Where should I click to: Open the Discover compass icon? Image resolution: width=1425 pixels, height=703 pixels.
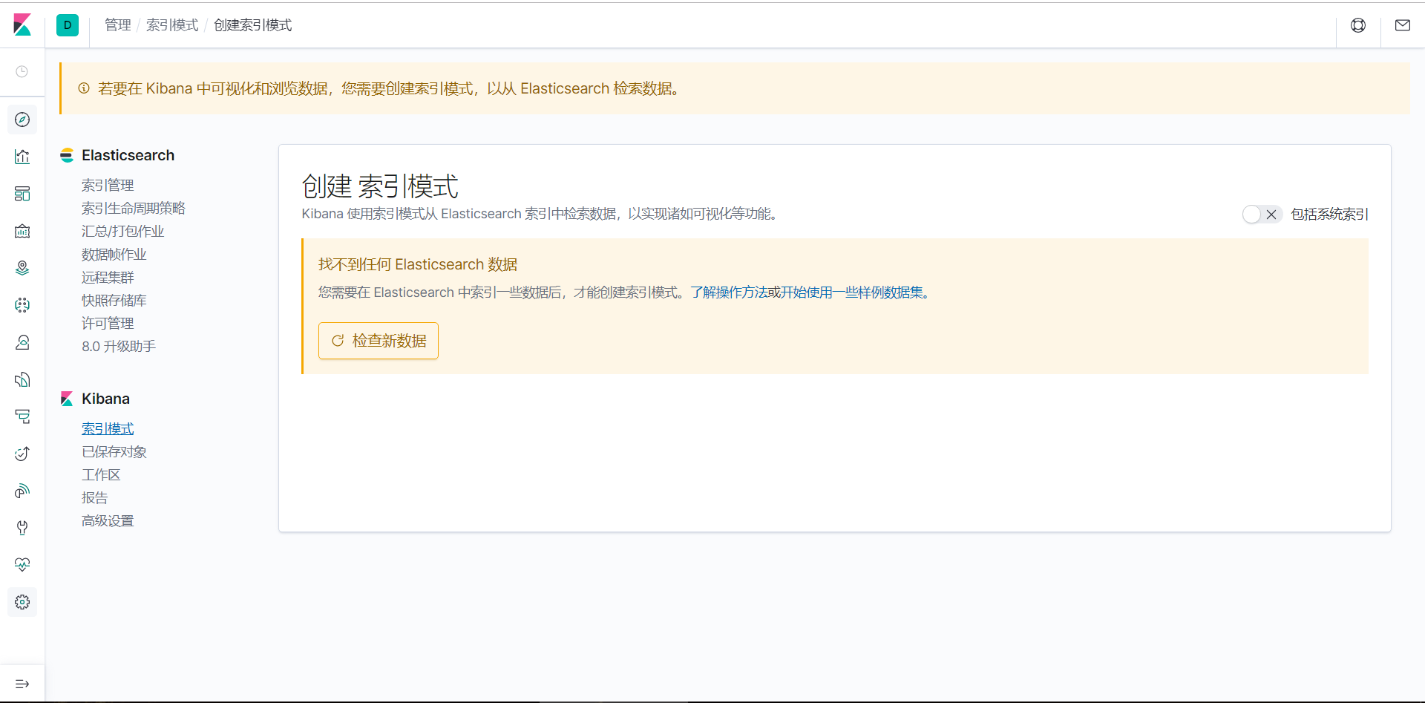pyautogui.click(x=22, y=120)
